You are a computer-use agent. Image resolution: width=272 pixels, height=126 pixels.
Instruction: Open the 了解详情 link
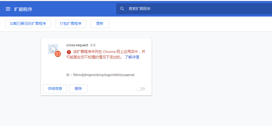132,57
